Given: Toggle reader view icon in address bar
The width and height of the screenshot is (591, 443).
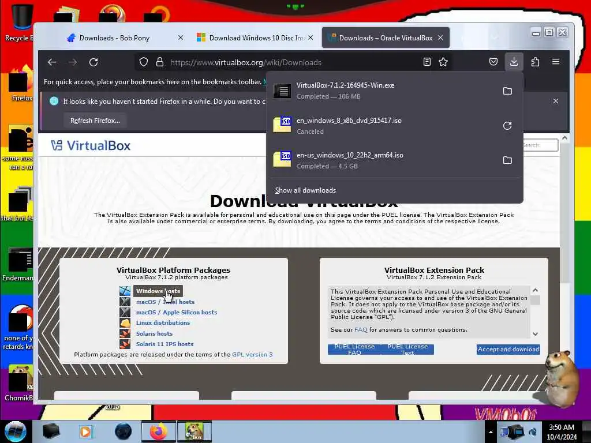Looking at the screenshot, I should click(427, 62).
